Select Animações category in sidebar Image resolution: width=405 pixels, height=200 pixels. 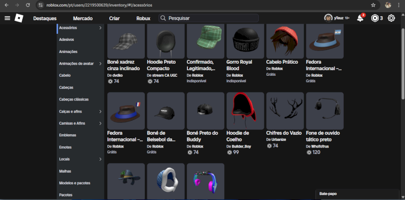click(x=68, y=52)
